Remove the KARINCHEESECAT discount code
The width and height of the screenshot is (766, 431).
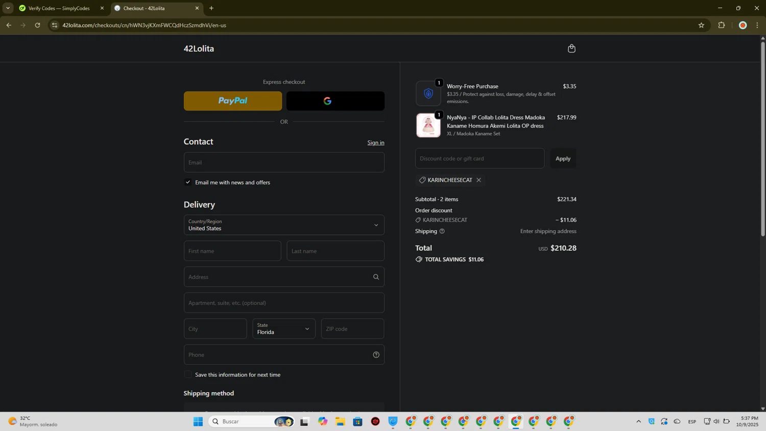tap(478, 180)
